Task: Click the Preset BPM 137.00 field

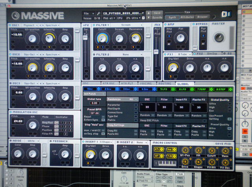Action: click(94, 113)
